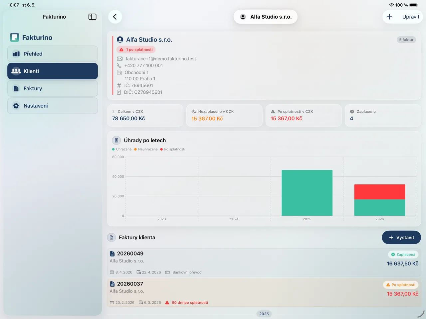
Task: Open invoice row 20260037
Action: (264, 293)
